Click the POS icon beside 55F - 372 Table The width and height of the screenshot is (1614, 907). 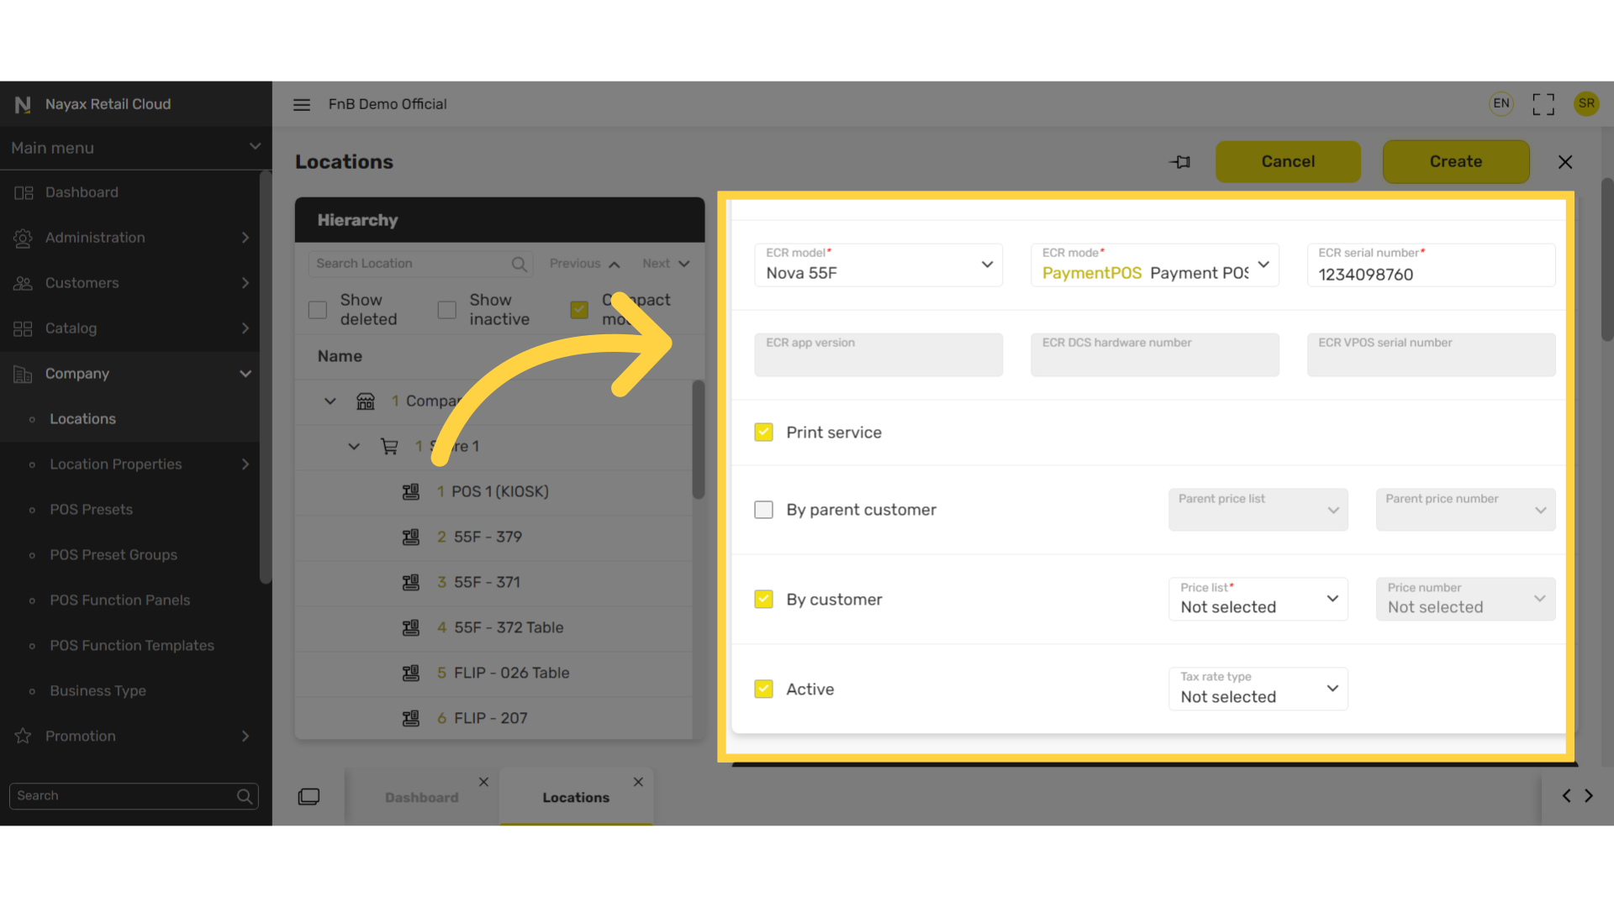(x=411, y=628)
